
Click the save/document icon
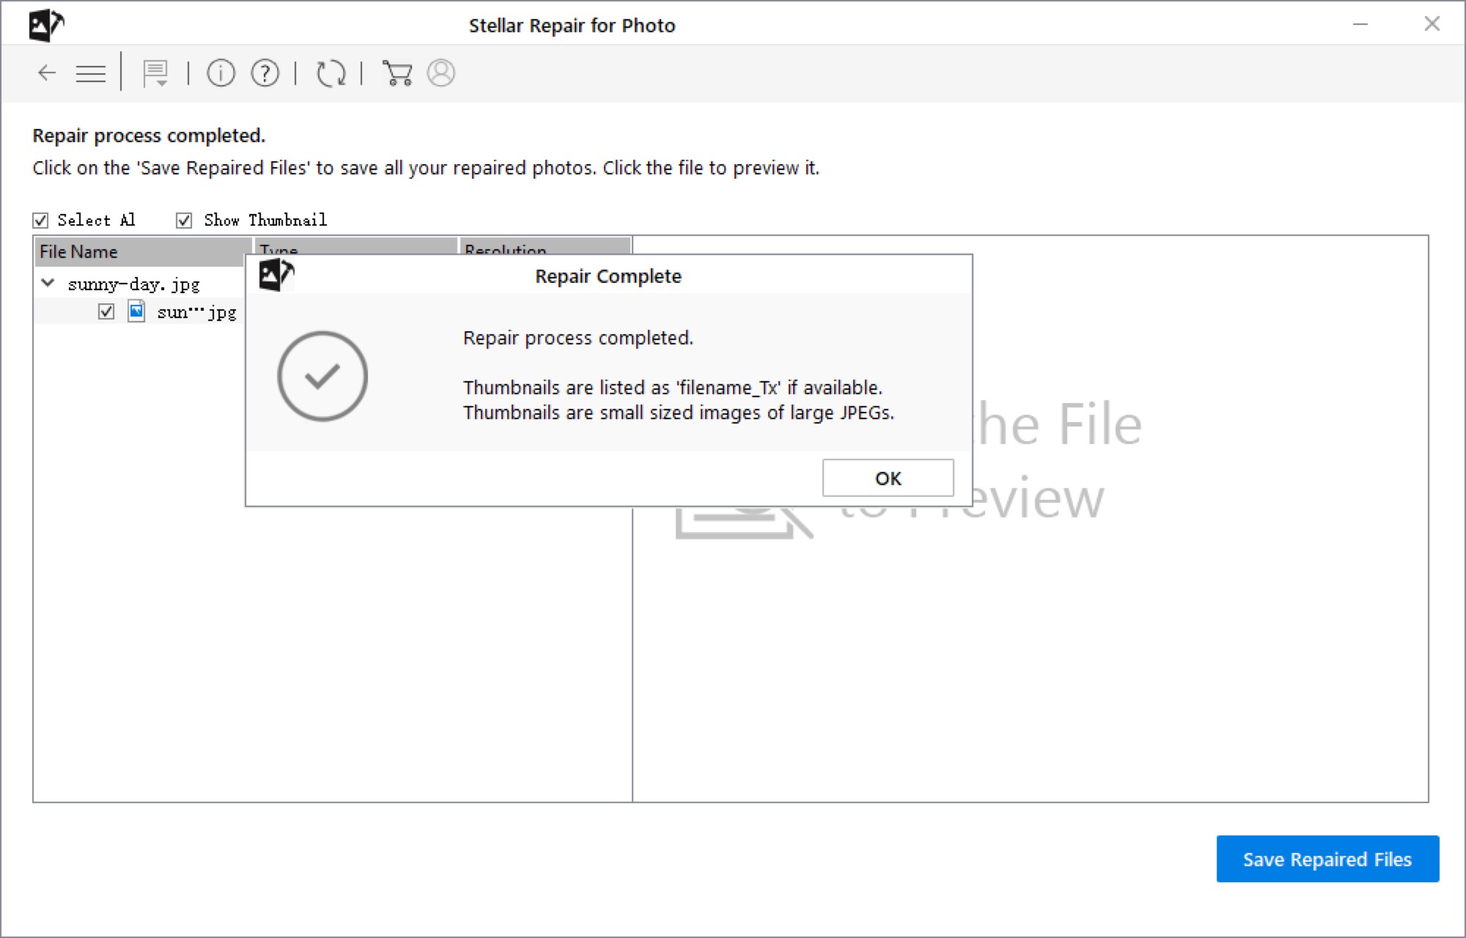[152, 72]
